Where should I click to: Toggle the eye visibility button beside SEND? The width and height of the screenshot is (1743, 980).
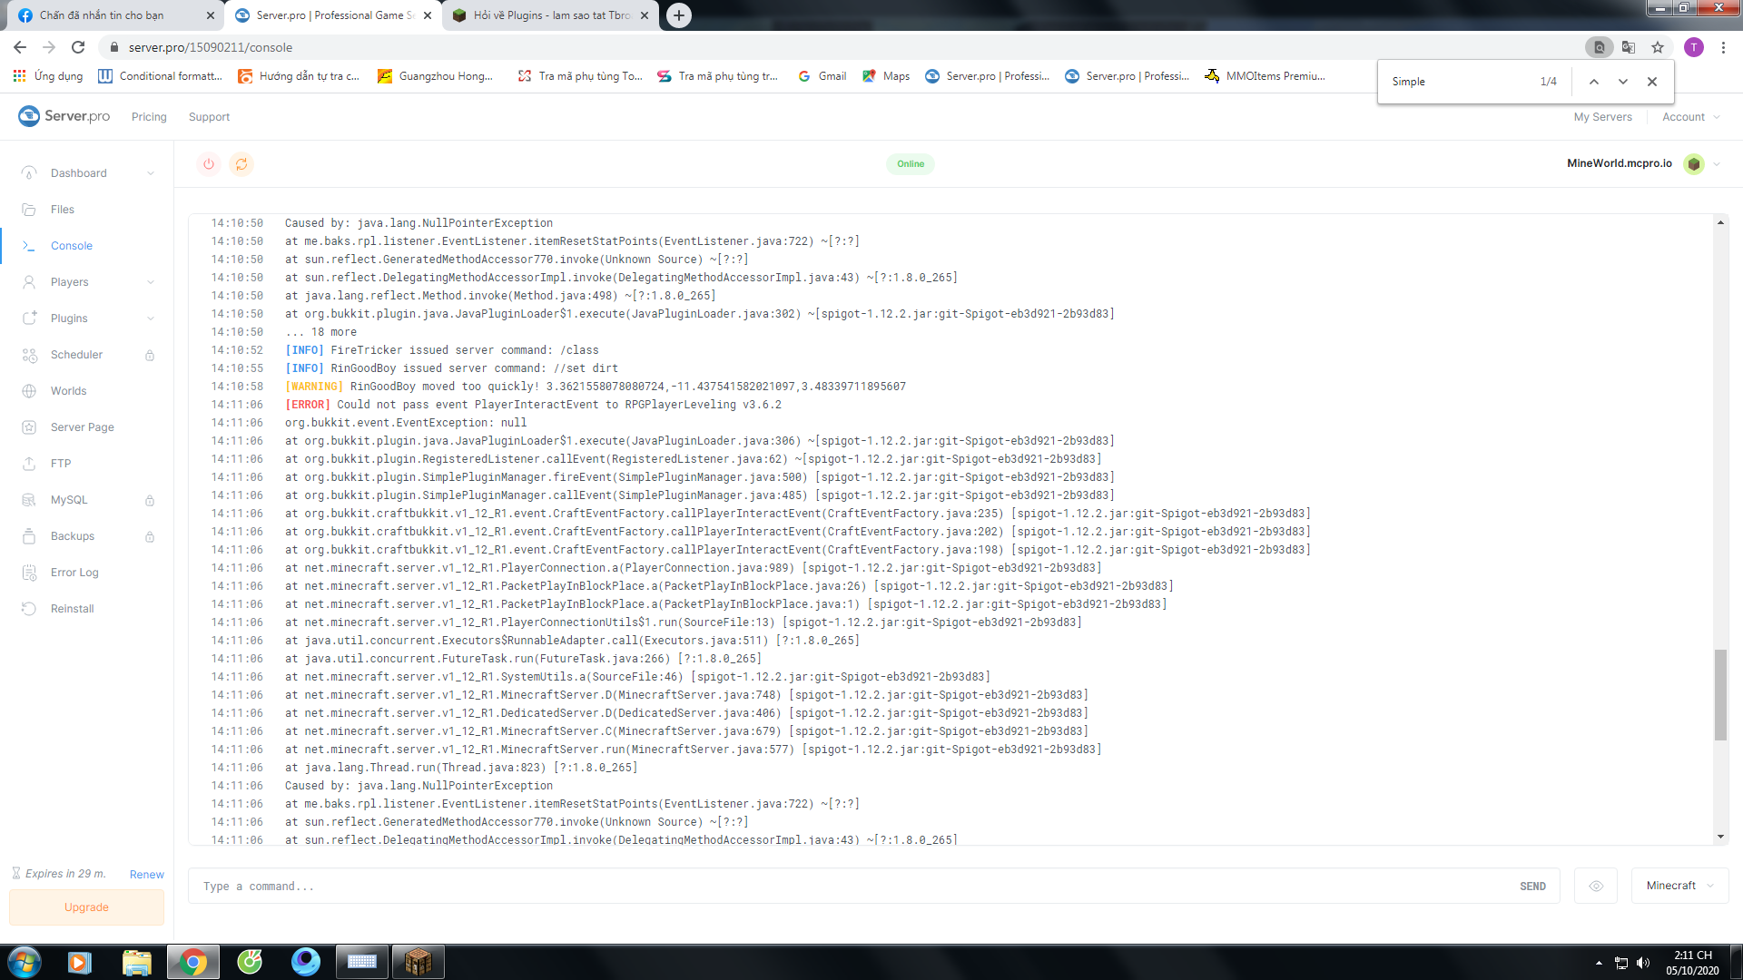[x=1596, y=887]
